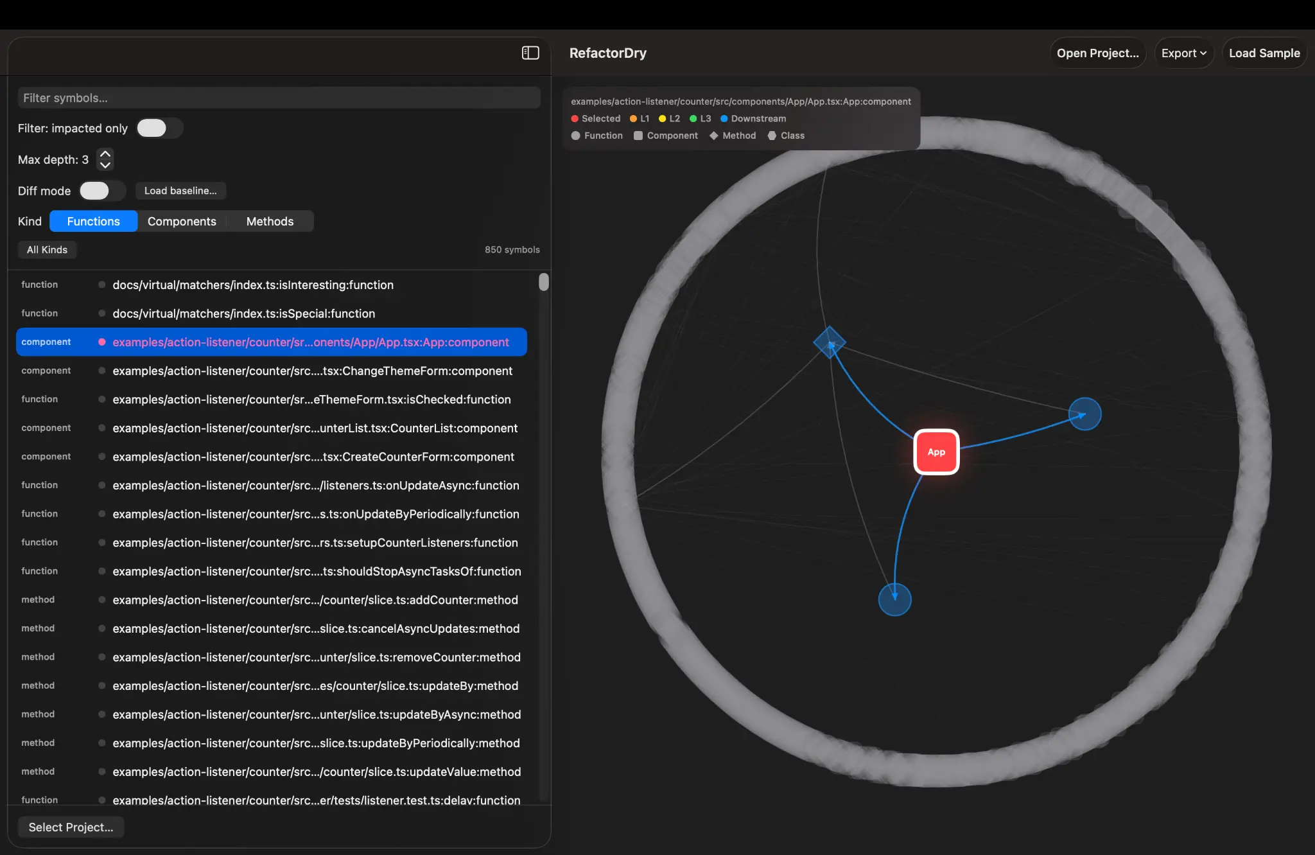The height and width of the screenshot is (855, 1315).
Task: Switch to the Methods kind tab
Action: click(x=270, y=221)
